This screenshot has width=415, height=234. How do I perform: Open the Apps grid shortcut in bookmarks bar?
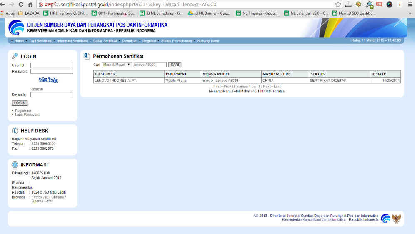[7, 13]
